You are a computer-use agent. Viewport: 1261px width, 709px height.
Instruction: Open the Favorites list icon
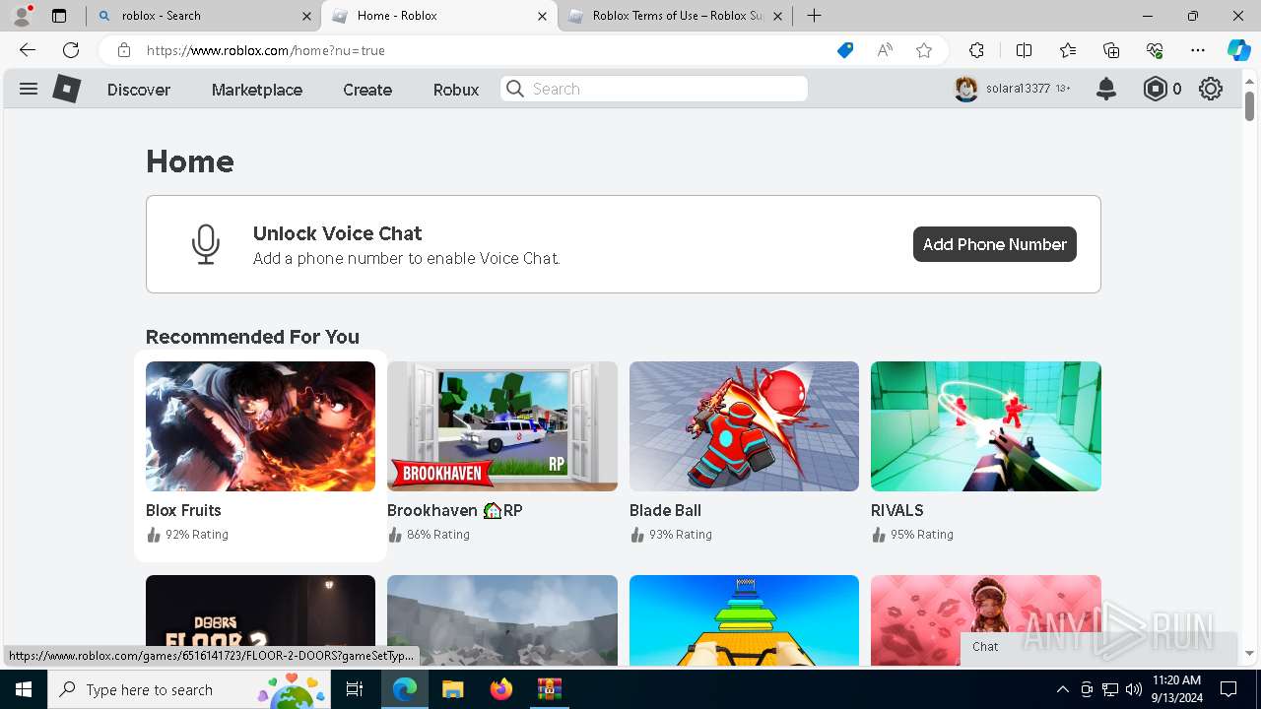pyautogui.click(x=1068, y=50)
